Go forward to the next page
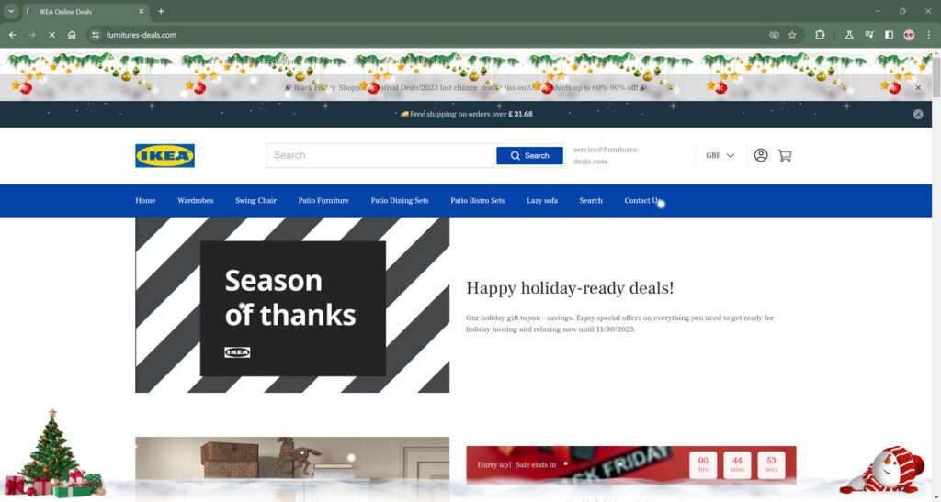941x502 pixels. click(x=32, y=36)
